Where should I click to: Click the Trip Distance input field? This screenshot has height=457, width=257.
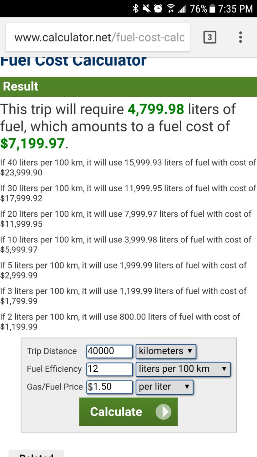(x=110, y=351)
